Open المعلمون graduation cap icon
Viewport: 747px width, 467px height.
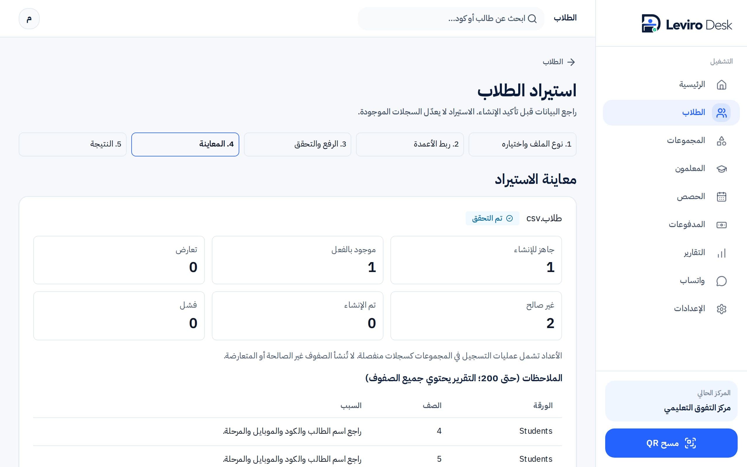pos(721,169)
